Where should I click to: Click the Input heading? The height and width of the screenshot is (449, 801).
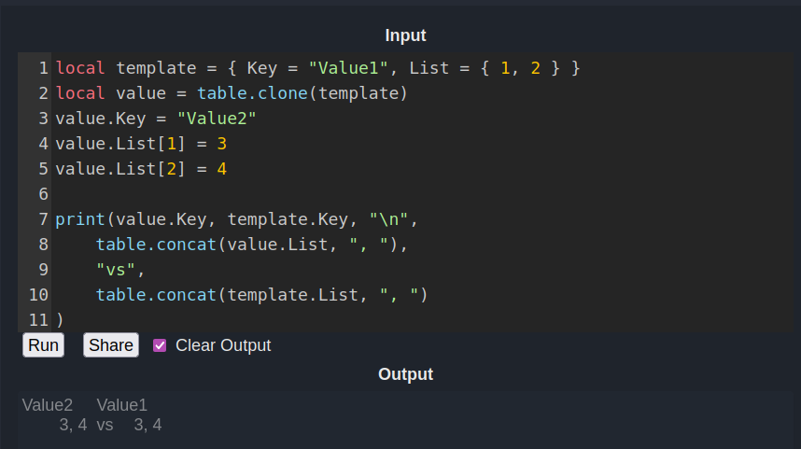(405, 35)
